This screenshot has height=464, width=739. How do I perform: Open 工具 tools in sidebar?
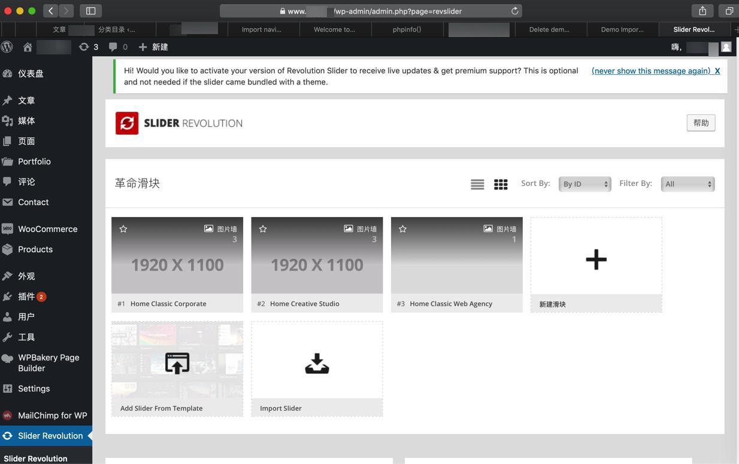(46, 337)
